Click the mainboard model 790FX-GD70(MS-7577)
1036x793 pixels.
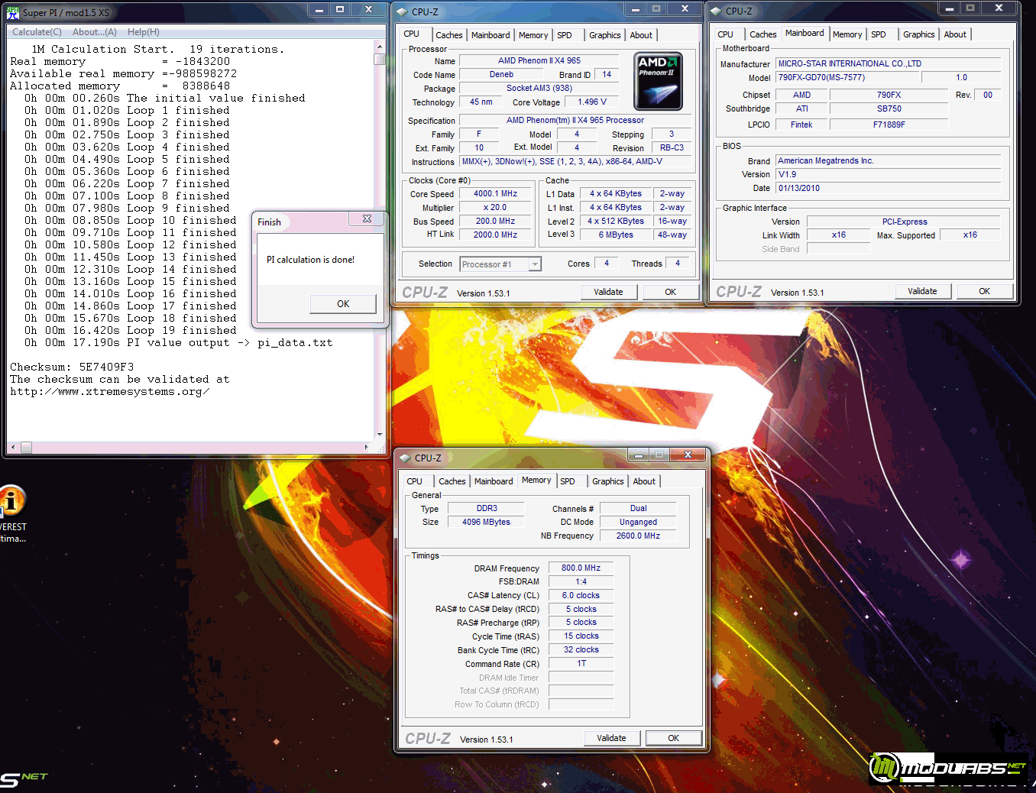[848, 77]
